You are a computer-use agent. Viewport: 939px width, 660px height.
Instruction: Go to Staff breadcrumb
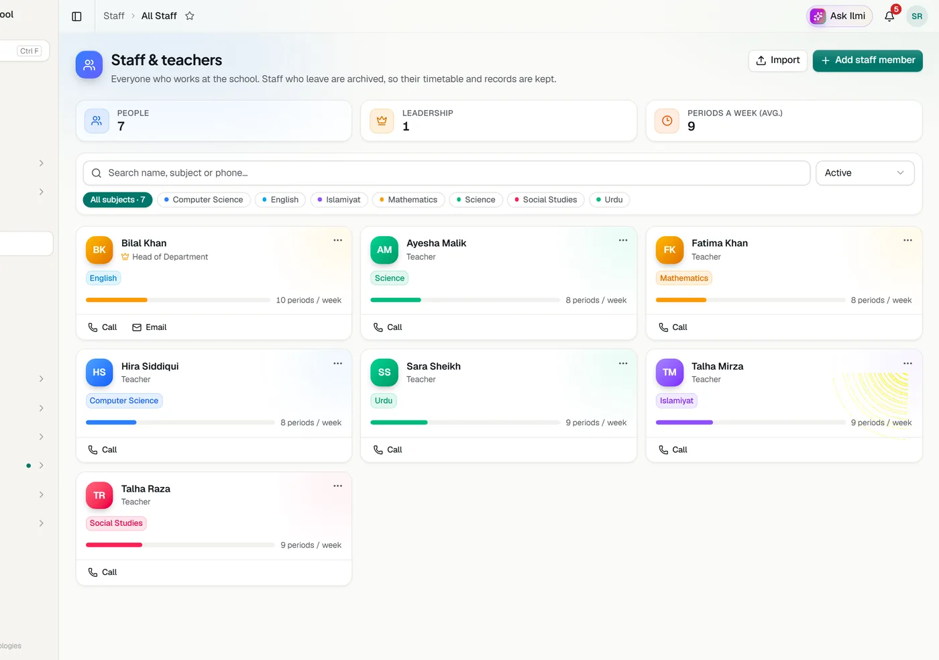(x=114, y=16)
